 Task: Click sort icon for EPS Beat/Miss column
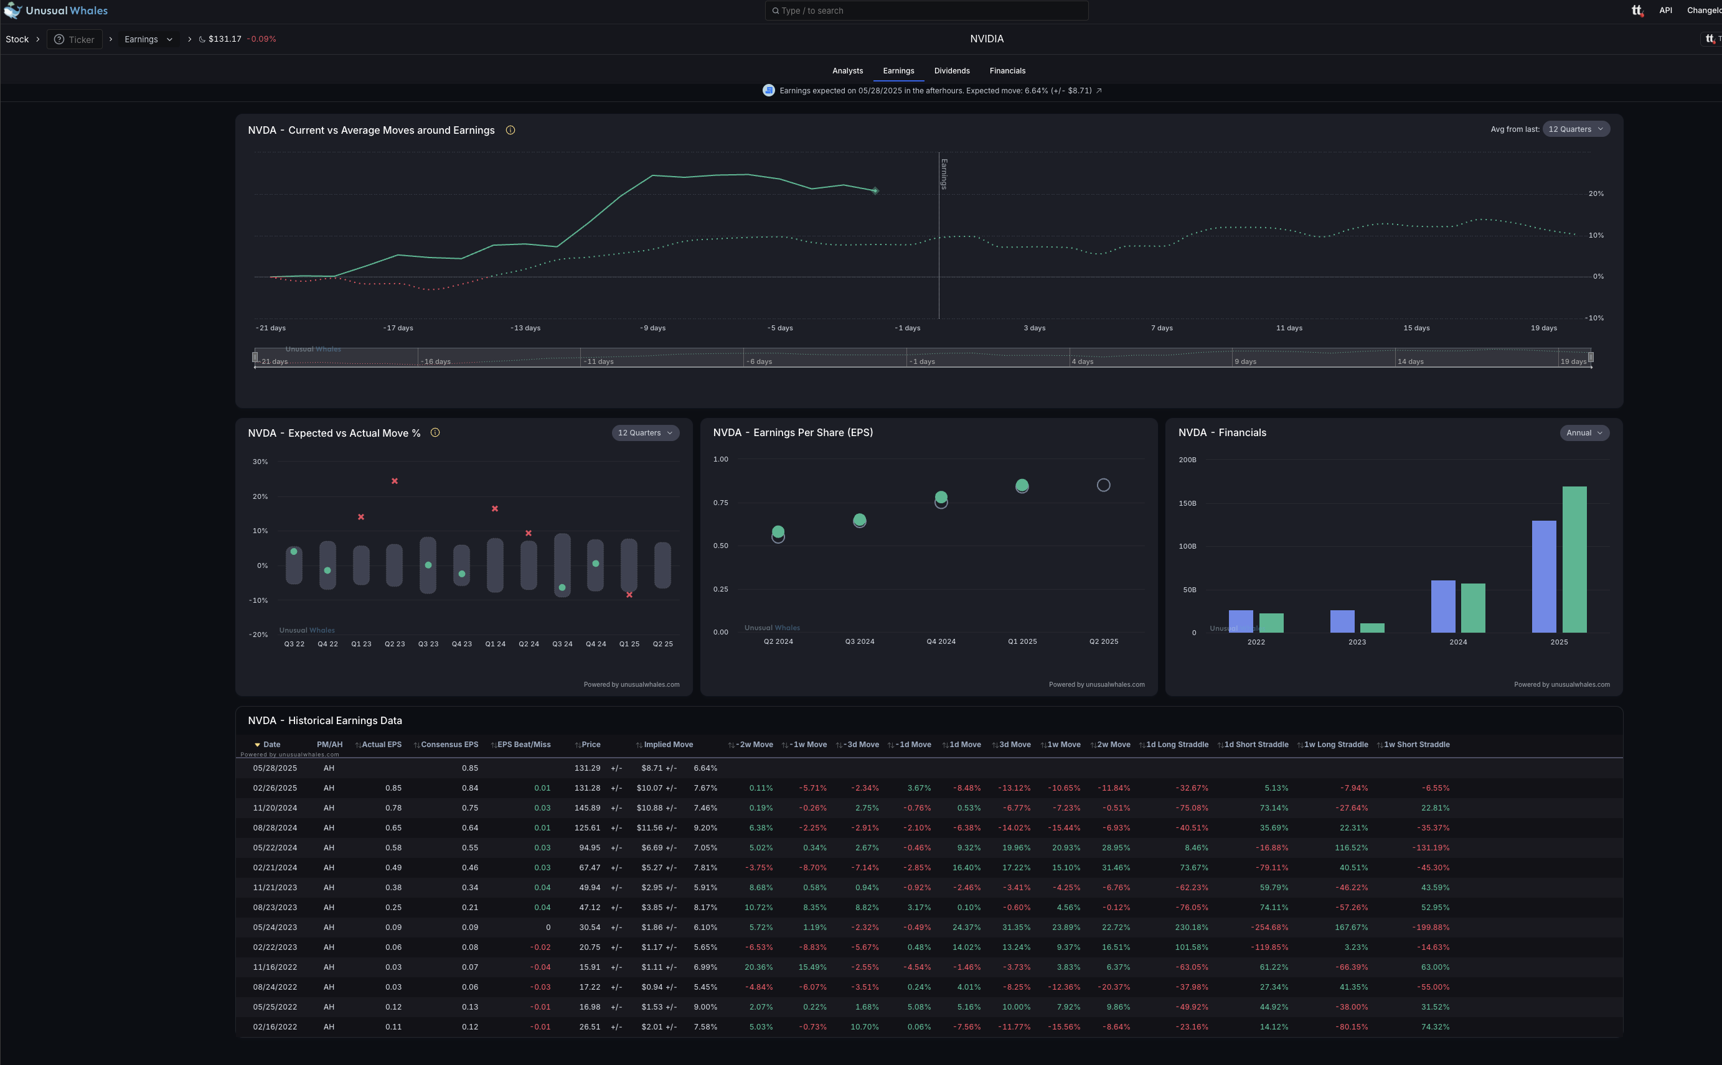[x=494, y=745]
